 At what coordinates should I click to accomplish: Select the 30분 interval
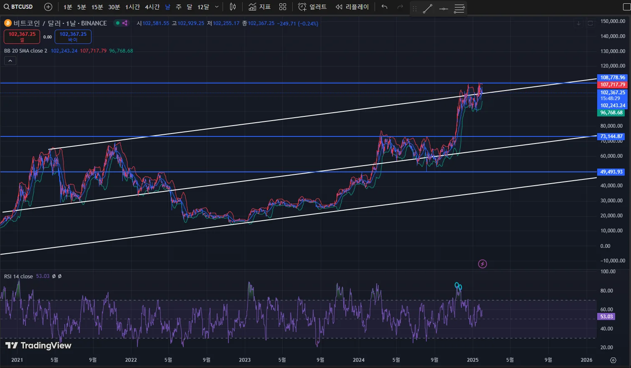(x=114, y=7)
